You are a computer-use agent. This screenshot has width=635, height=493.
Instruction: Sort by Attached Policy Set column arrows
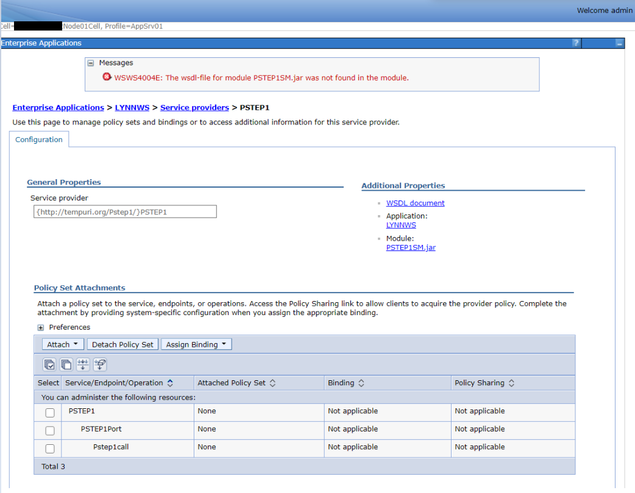click(272, 383)
